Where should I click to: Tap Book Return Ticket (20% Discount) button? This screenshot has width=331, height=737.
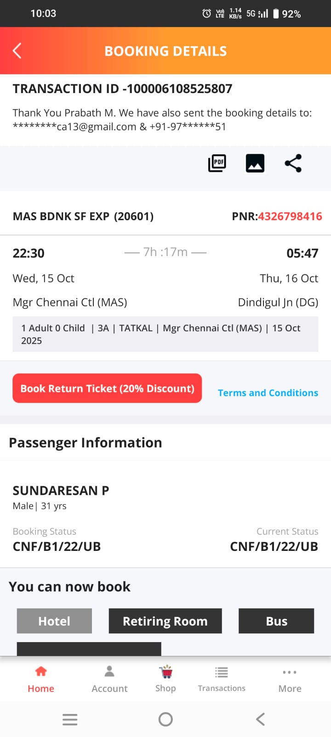107,388
